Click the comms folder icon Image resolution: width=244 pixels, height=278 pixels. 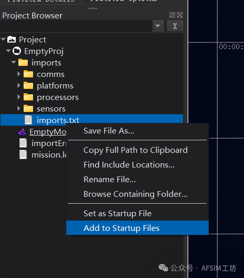(x=28, y=74)
